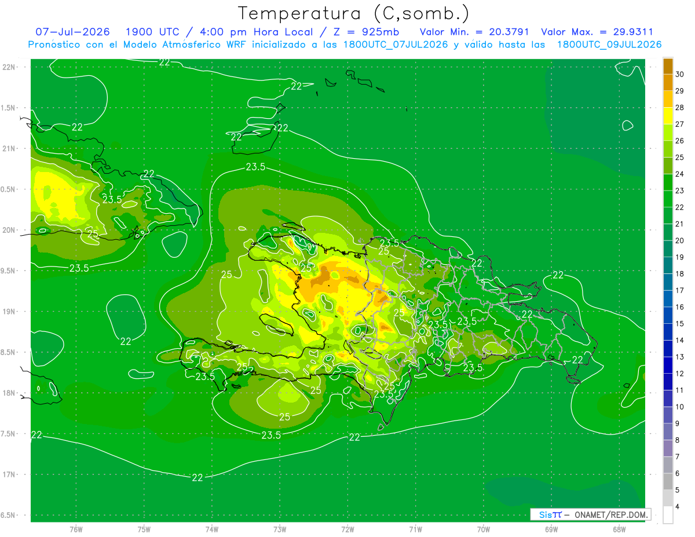
Task: Click the colorbar scale value "24"
Action: tap(681, 174)
